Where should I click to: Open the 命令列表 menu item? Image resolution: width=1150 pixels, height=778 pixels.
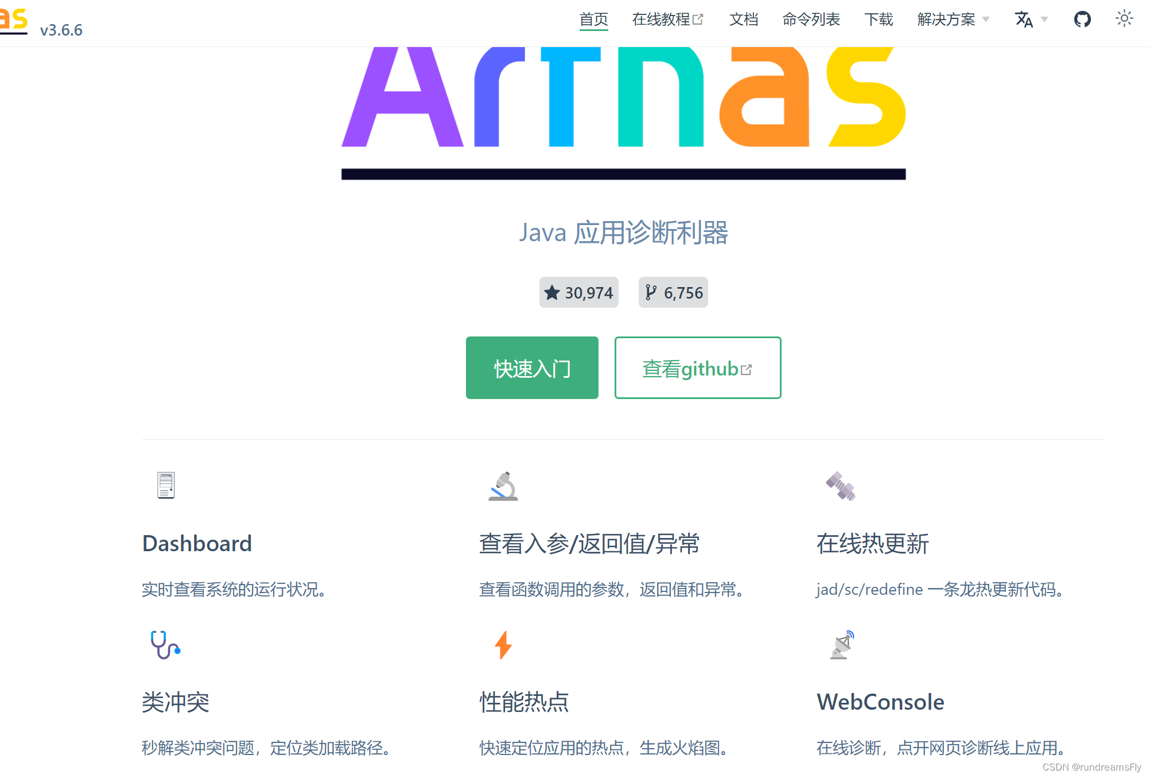[811, 19]
